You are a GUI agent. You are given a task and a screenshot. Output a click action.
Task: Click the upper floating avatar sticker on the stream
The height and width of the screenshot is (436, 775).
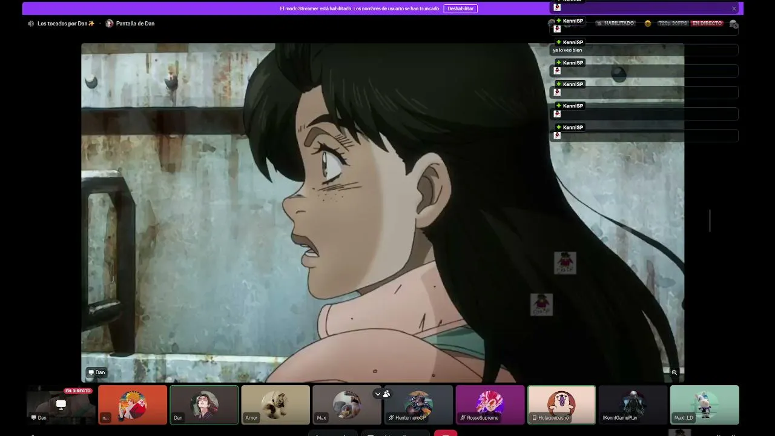pyautogui.click(x=565, y=263)
